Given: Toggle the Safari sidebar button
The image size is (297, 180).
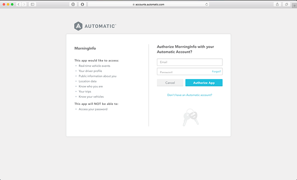Looking at the screenshot, I should 33,4.
